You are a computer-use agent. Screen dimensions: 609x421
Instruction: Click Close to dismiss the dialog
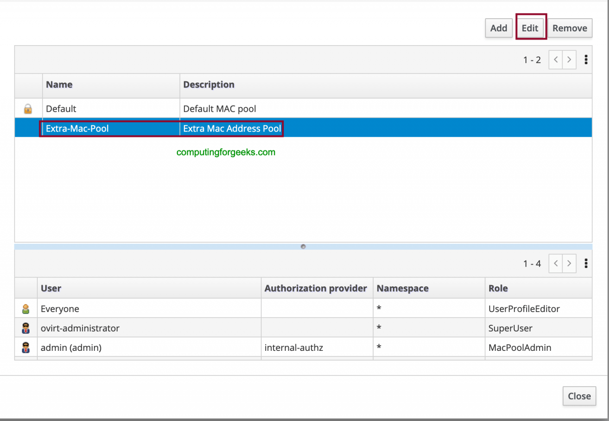tap(579, 396)
